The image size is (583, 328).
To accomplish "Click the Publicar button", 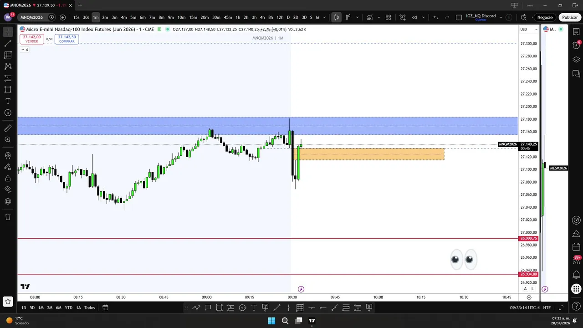I will point(570,17).
